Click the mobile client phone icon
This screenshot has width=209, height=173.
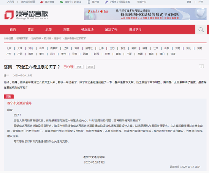(x=89, y=2)
